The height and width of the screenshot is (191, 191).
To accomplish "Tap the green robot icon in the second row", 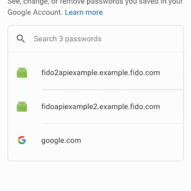I will (x=22, y=106).
